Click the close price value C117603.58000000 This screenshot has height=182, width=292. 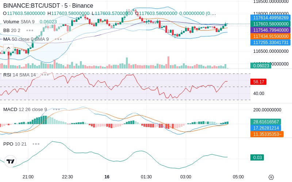[x=156, y=13]
